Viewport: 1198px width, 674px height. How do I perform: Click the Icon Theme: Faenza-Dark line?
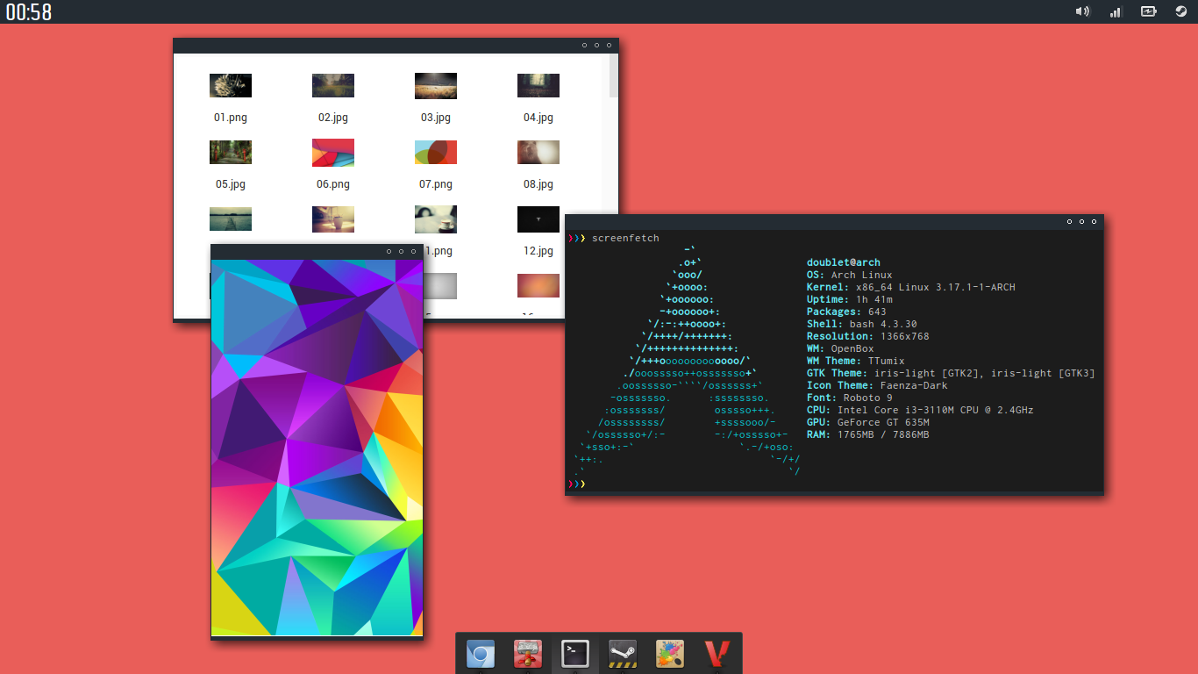point(877,385)
